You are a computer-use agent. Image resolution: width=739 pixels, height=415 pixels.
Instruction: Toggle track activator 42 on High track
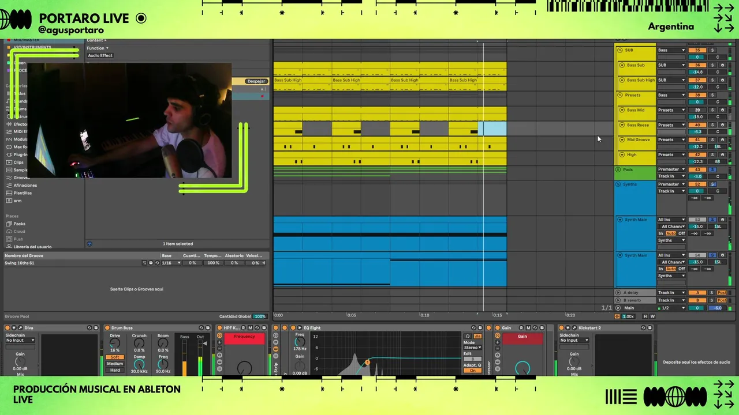coord(697,154)
